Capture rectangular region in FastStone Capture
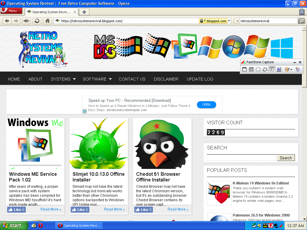 pyautogui.click(x=258, y=69)
